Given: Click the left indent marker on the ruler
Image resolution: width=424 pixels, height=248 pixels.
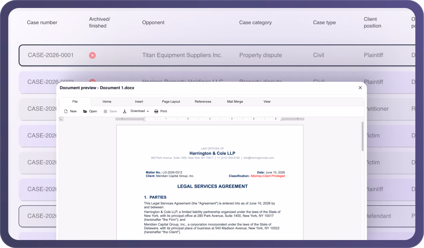Looking at the screenshot, I should 144,119.
